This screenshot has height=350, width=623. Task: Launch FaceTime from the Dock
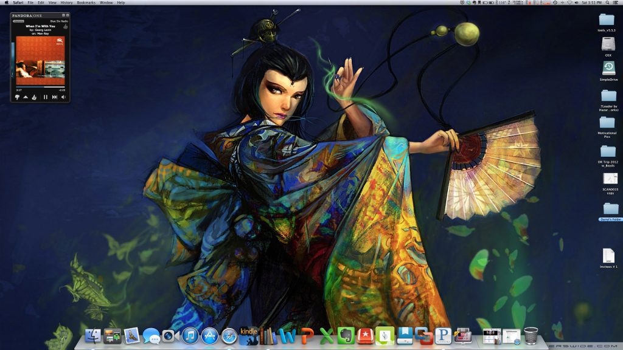click(x=171, y=336)
